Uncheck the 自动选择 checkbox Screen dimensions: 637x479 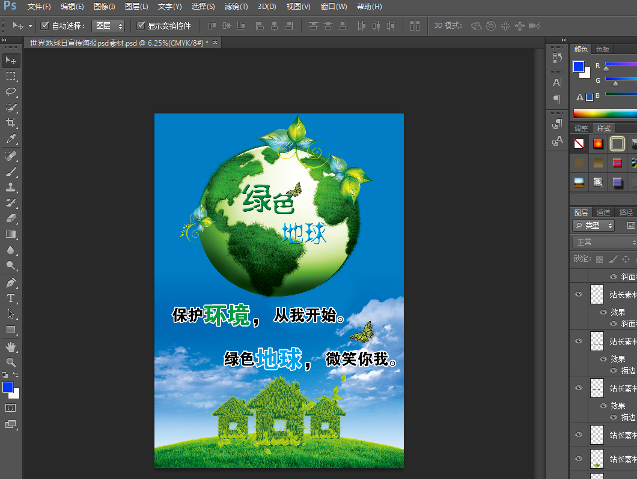pos(44,26)
